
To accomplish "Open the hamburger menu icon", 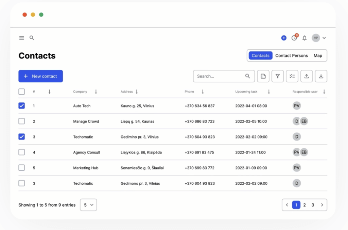I will (22, 38).
